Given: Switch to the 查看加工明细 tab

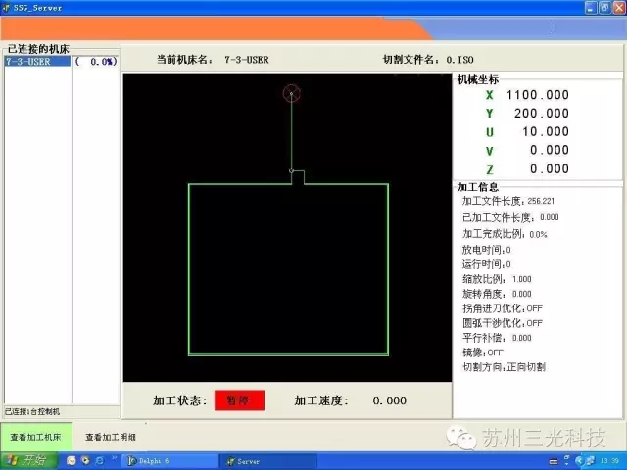Looking at the screenshot, I should [111, 437].
